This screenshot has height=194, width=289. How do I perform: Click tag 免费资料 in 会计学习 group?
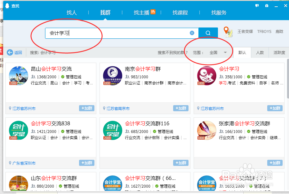[x=247, y=83]
